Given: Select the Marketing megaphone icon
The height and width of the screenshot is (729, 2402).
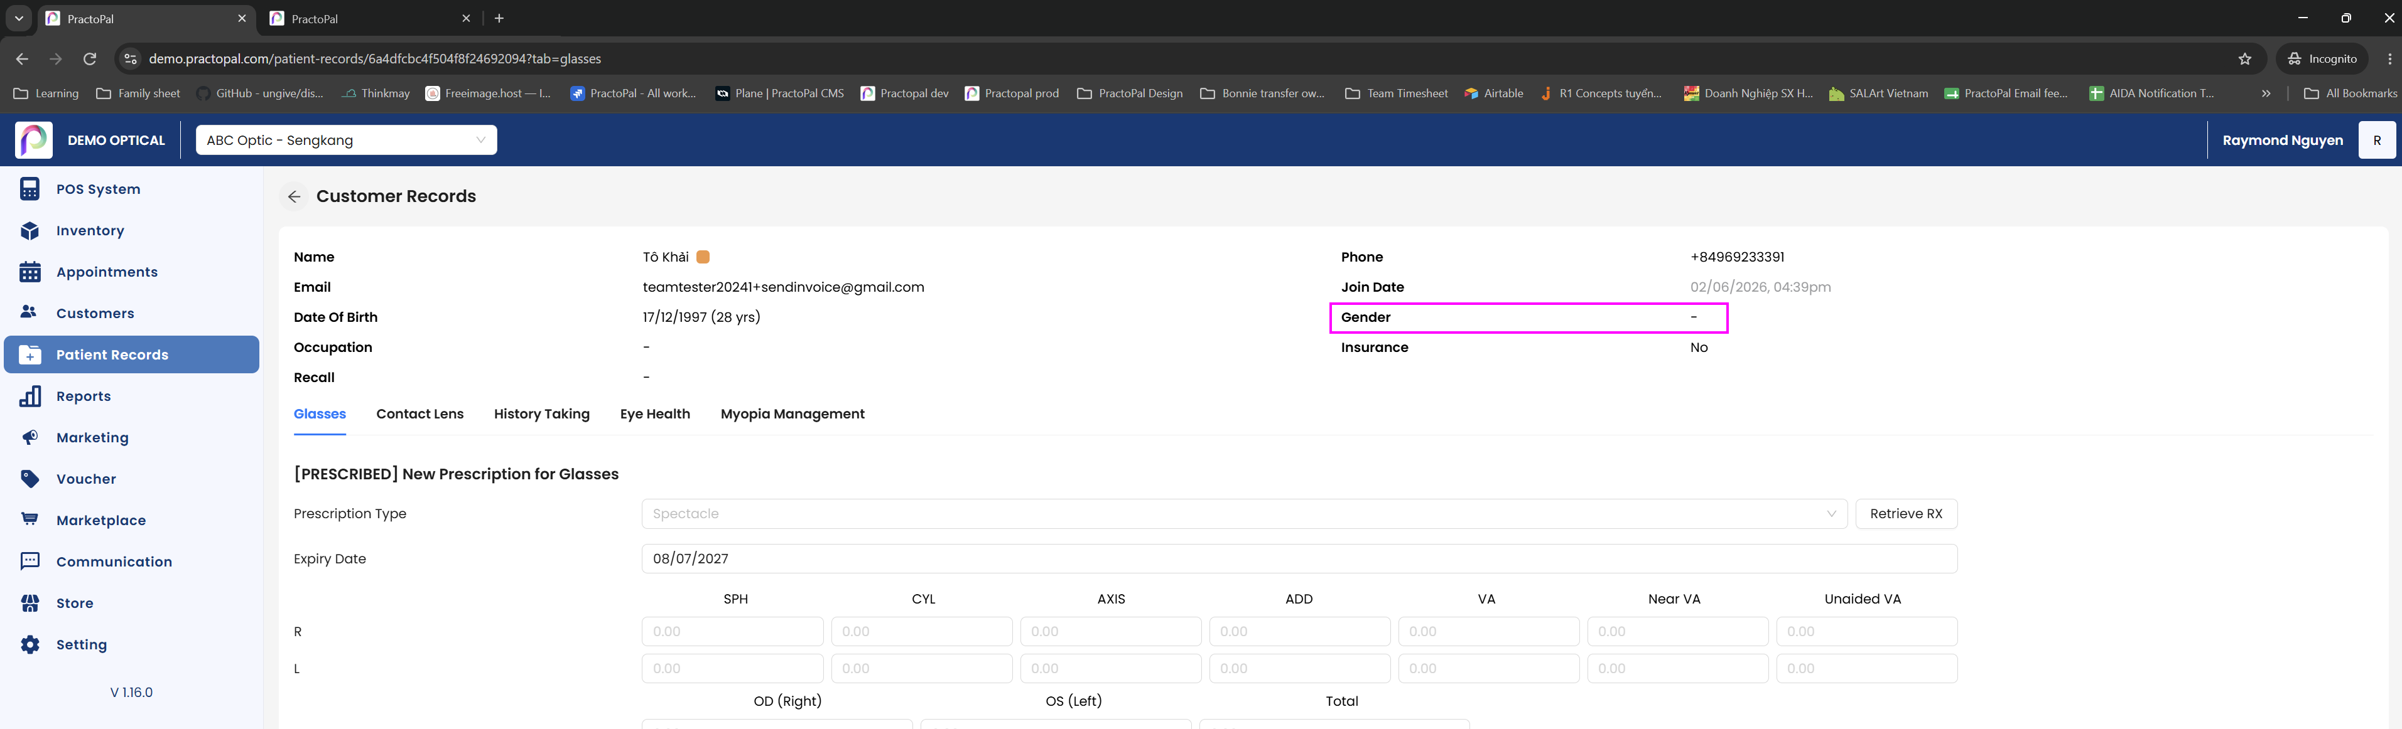Looking at the screenshot, I should coord(30,437).
